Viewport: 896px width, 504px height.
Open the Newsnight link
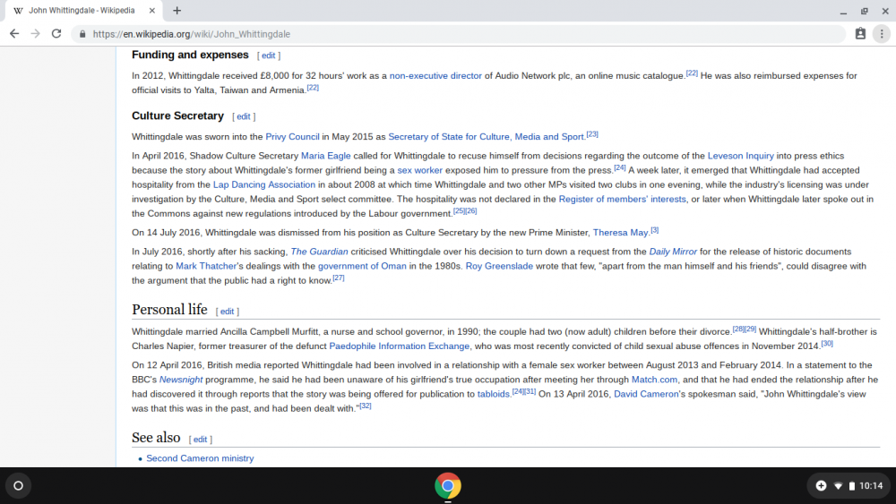[181, 380]
